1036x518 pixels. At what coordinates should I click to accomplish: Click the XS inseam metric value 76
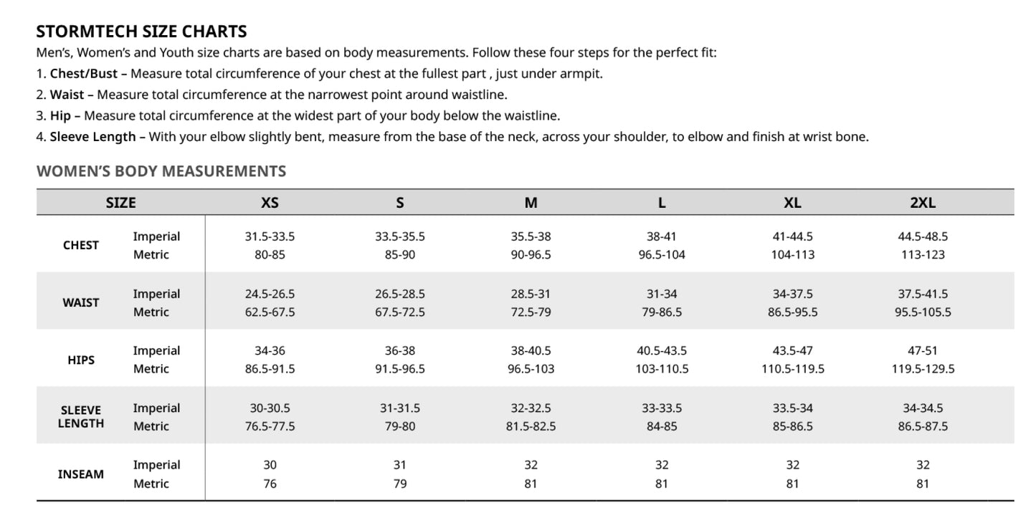point(270,484)
